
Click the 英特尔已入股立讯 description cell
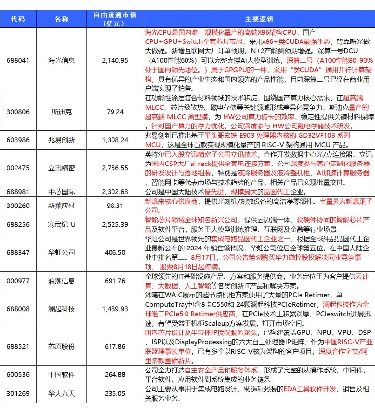(x=259, y=168)
